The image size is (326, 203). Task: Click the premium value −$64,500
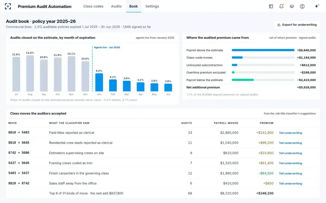(265, 173)
